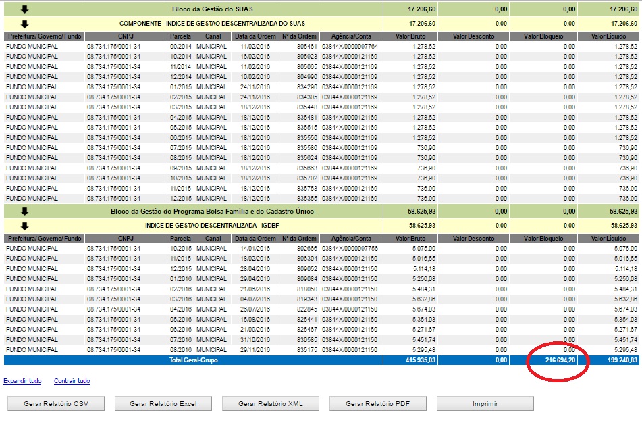Click Valor Bruto 5.075,00
The height and width of the screenshot is (421, 642).
[x=424, y=249]
